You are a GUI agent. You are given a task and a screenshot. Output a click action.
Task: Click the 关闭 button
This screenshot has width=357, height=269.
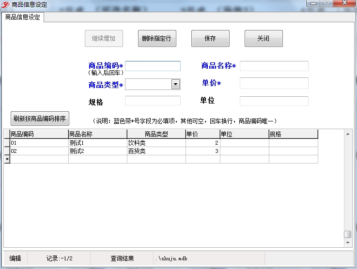point(264,39)
